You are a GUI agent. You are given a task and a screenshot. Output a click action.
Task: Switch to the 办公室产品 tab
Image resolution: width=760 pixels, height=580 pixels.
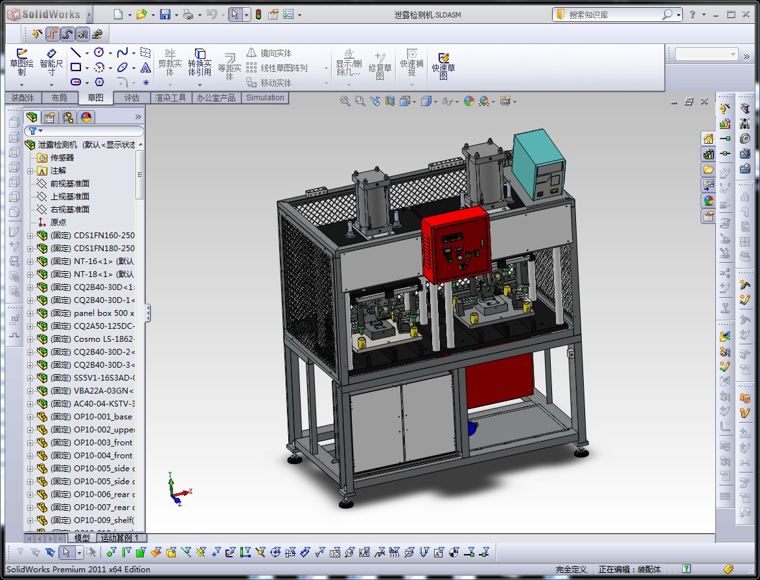216,98
